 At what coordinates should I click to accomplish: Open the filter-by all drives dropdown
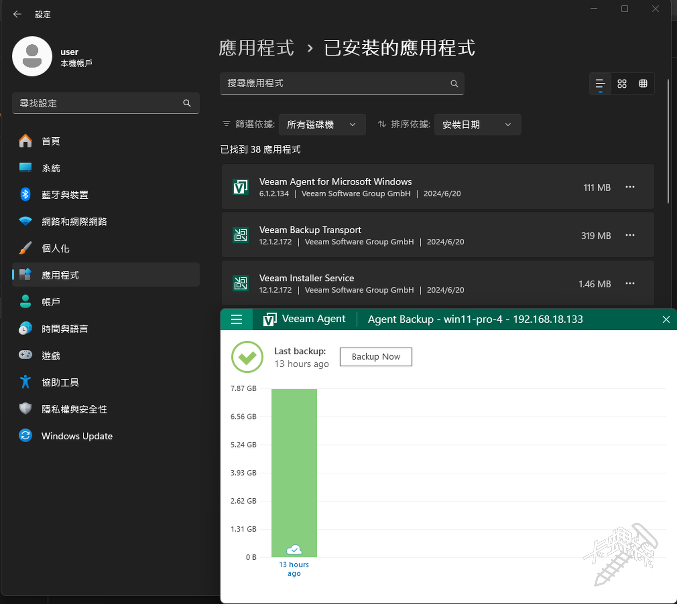click(x=322, y=125)
